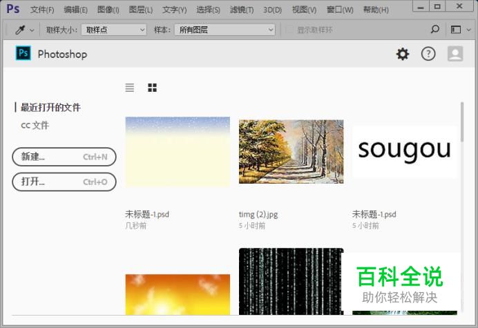The width and height of the screenshot is (478, 328).
Task: Switch to list view icon
Action: coord(130,88)
